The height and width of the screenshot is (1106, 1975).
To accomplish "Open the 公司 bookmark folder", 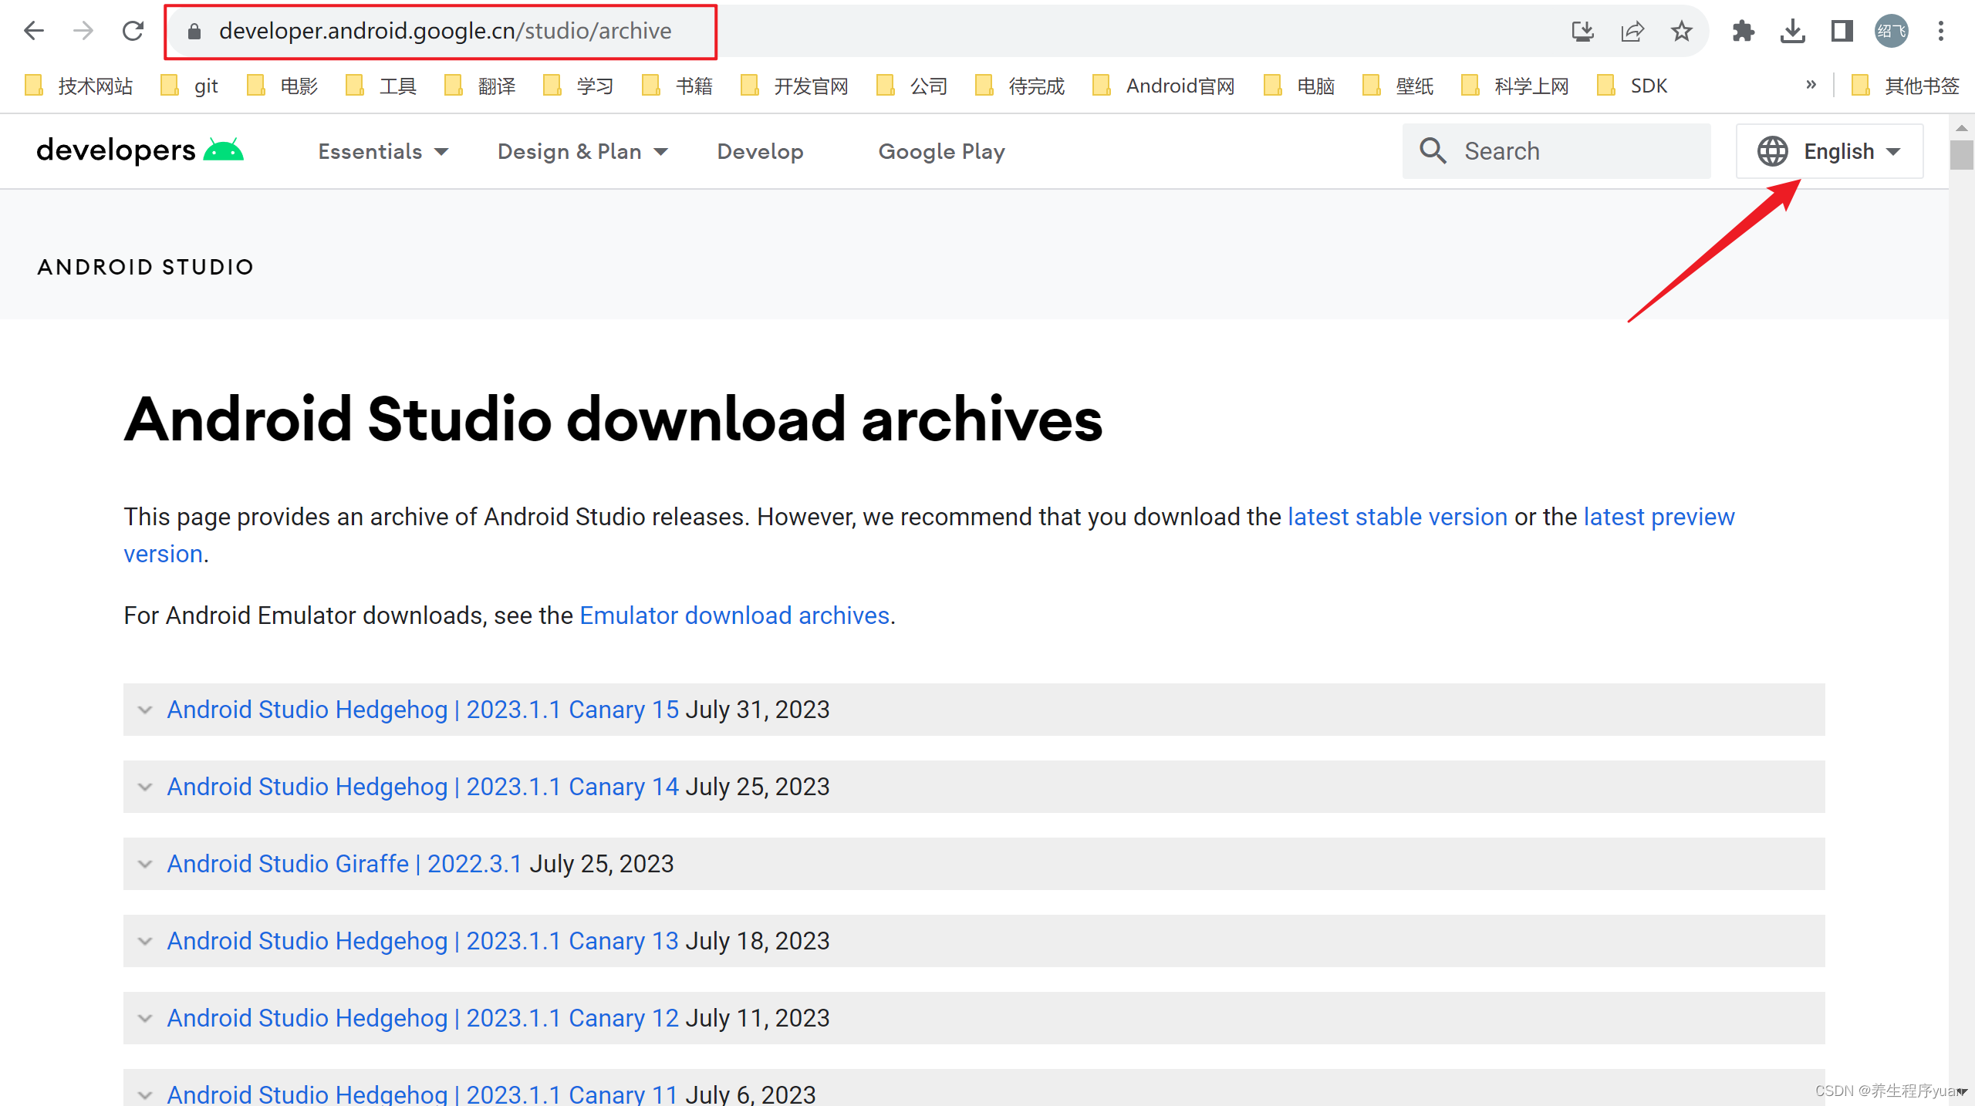I will [912, 86].
